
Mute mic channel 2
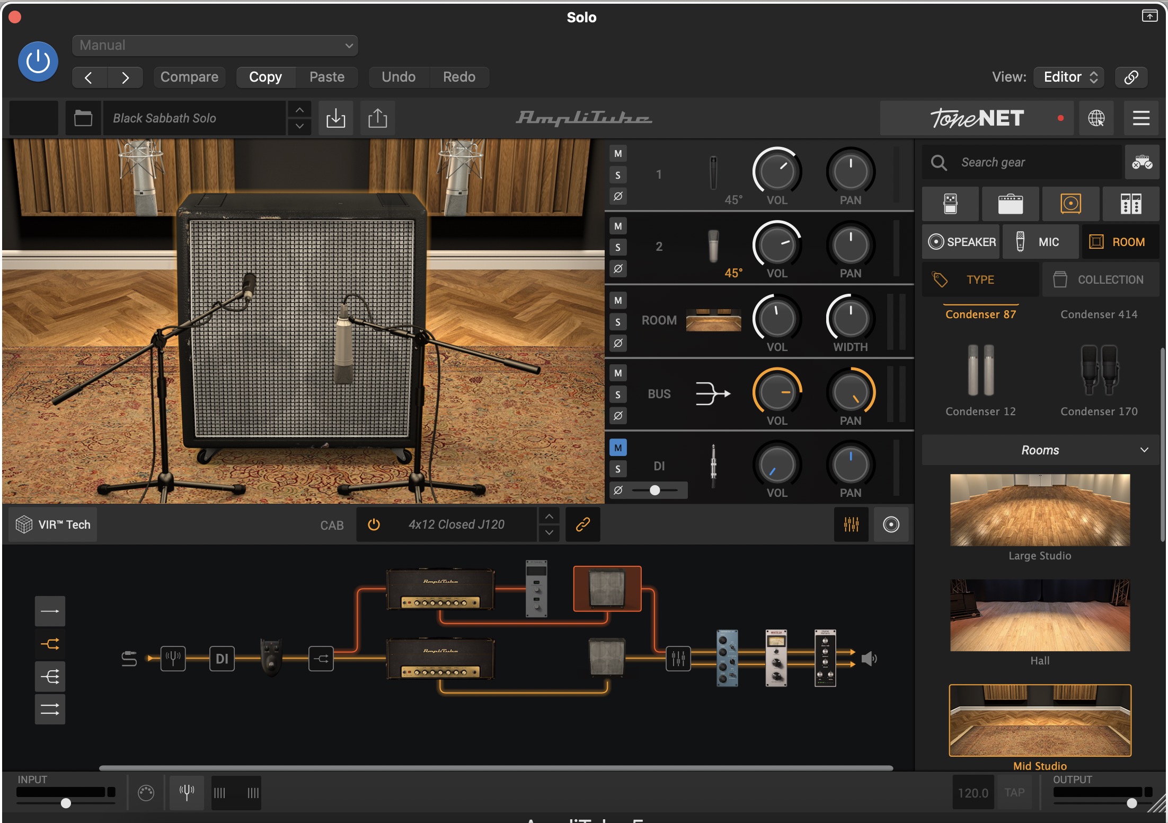point(618,226)
